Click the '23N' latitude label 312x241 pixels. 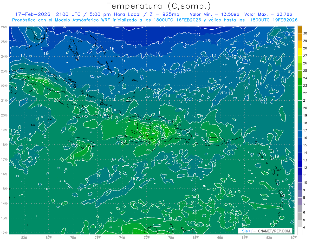4,71
